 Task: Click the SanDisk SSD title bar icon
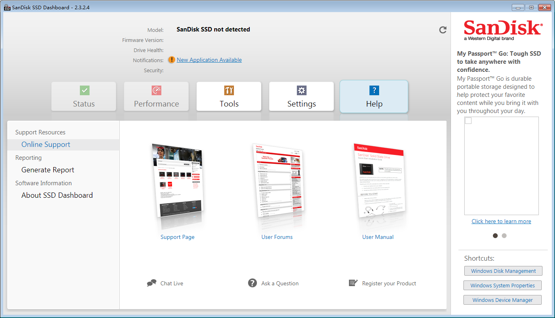(7, 7)
